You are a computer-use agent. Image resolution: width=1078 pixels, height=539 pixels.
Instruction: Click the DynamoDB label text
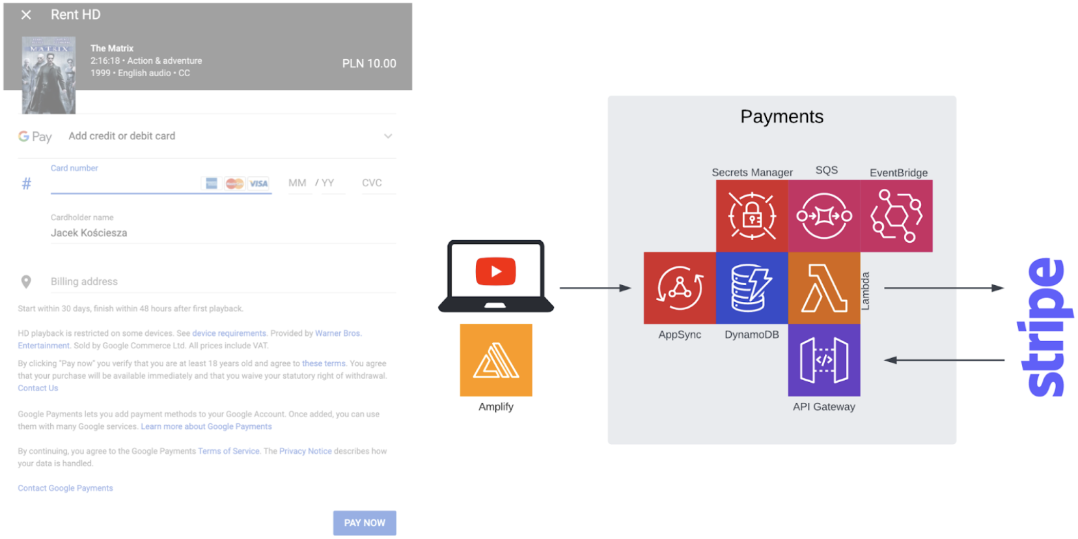pyautogui.click(x=752, y=335)
